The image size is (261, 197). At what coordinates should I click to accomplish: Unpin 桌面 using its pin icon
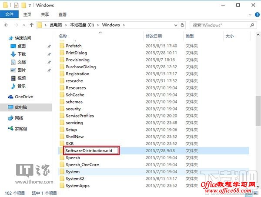pyautogui.click(x=49, y=46)
